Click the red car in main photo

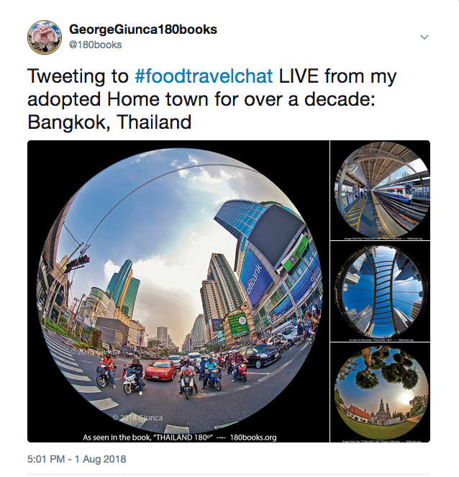click(x=160, y=370)
